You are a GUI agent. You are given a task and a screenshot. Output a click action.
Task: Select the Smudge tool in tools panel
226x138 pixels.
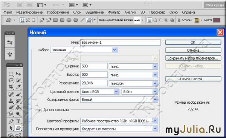tap(11, 114)
